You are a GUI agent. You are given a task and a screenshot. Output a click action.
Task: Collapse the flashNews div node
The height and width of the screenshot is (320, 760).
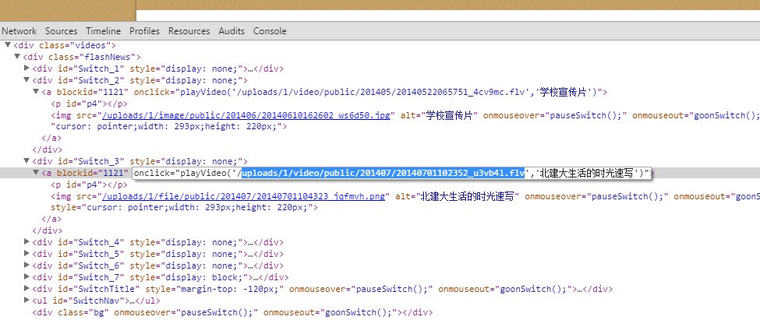(17, 58)
